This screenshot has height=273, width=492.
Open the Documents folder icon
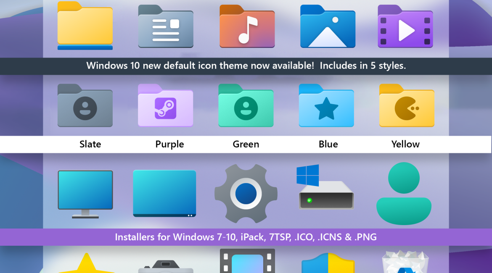coord(166,26)
